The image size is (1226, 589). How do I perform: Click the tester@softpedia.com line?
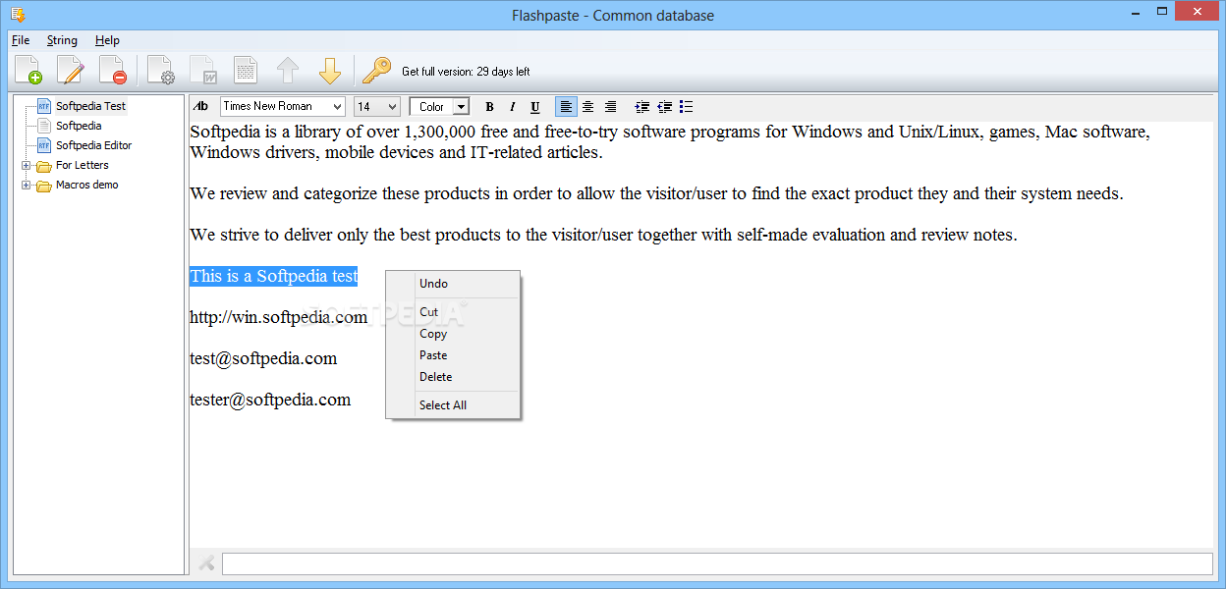coord(270,400)
